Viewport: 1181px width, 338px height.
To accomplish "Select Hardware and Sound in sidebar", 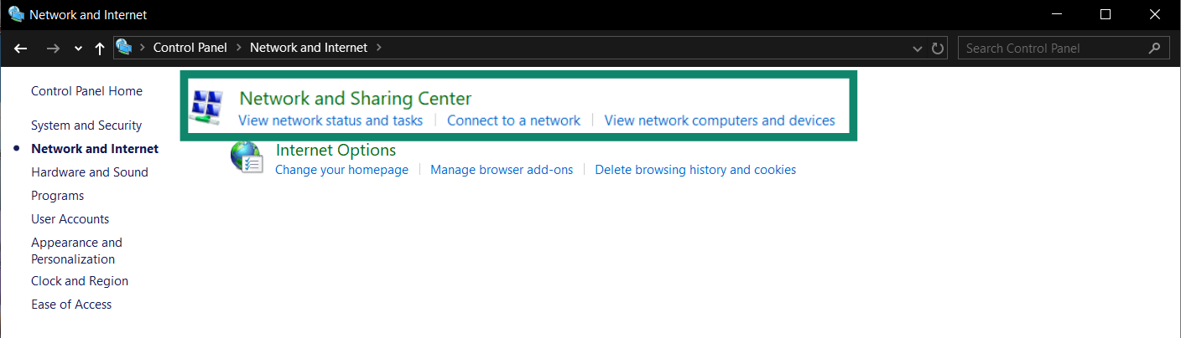I will [90, 172].
